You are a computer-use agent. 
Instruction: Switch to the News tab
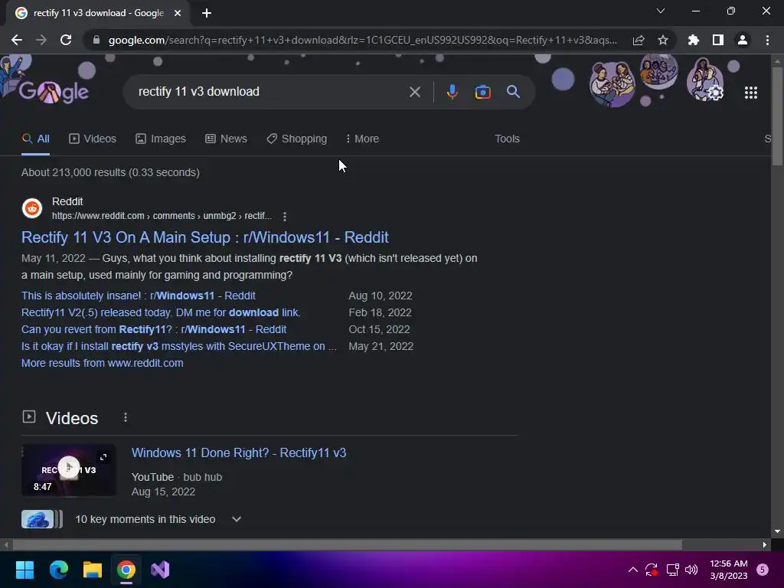(226, 139)
